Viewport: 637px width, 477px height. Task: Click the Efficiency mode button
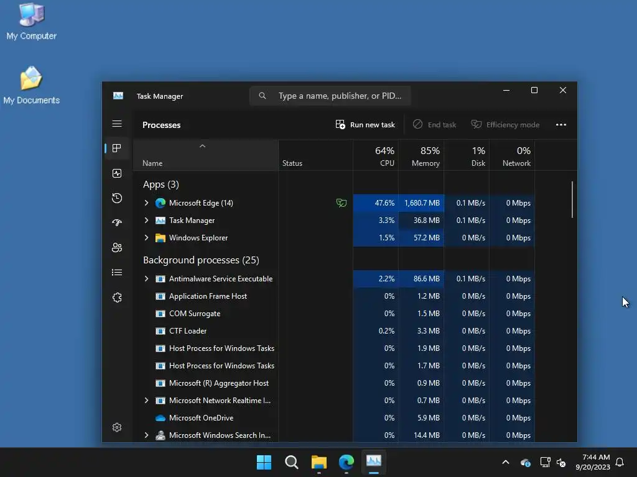[x=505, y=124]
